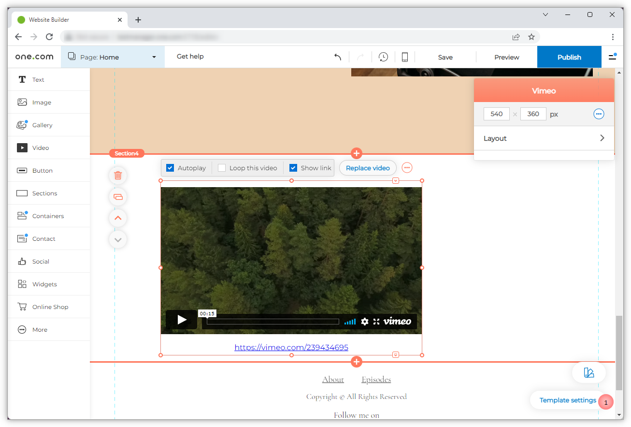
Task: Delete the selected video element
Action: [x=117, y=176]
